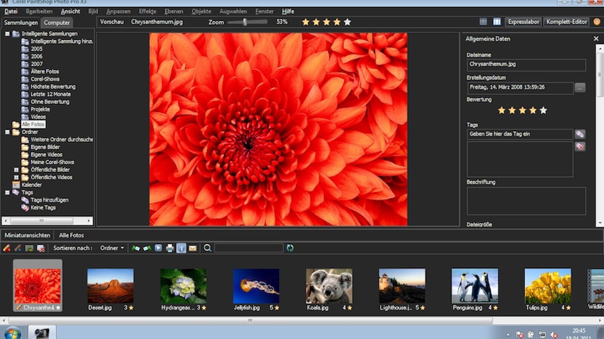The width and height of the screenshot is (604, 339).
Task: Click the green refresh icon
Action: click(290, 248)
